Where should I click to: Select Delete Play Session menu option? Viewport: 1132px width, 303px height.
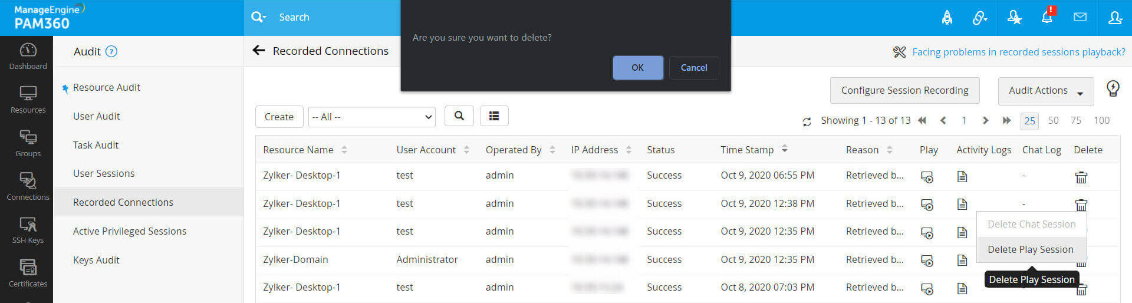pos(1031,249)
